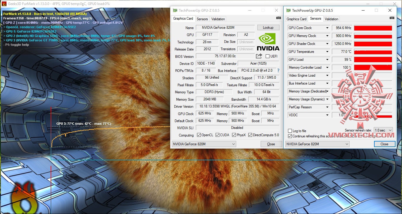Click the Device ID value 10DE - 1140

click(206, 63)
